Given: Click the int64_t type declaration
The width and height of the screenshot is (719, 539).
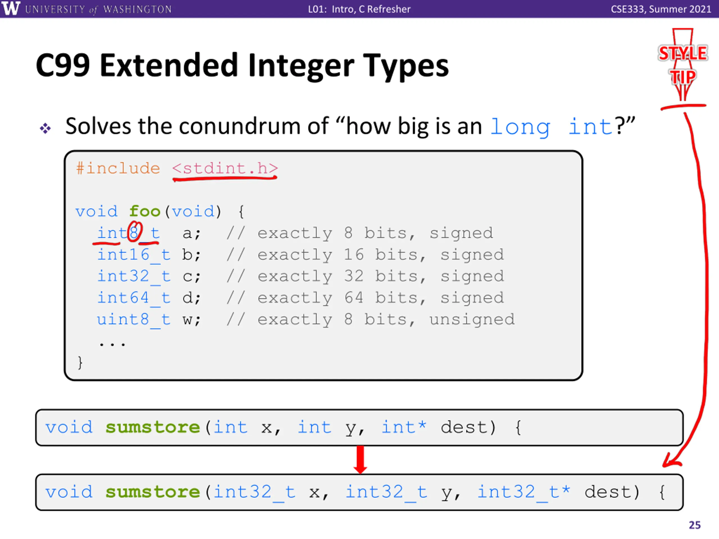Looking at the screenshot, I should (x=134, y=298).
